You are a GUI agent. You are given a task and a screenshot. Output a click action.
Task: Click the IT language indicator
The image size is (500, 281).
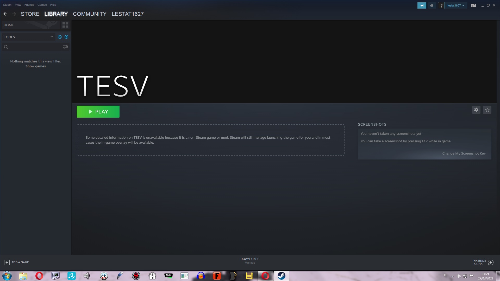coord(445,276)
